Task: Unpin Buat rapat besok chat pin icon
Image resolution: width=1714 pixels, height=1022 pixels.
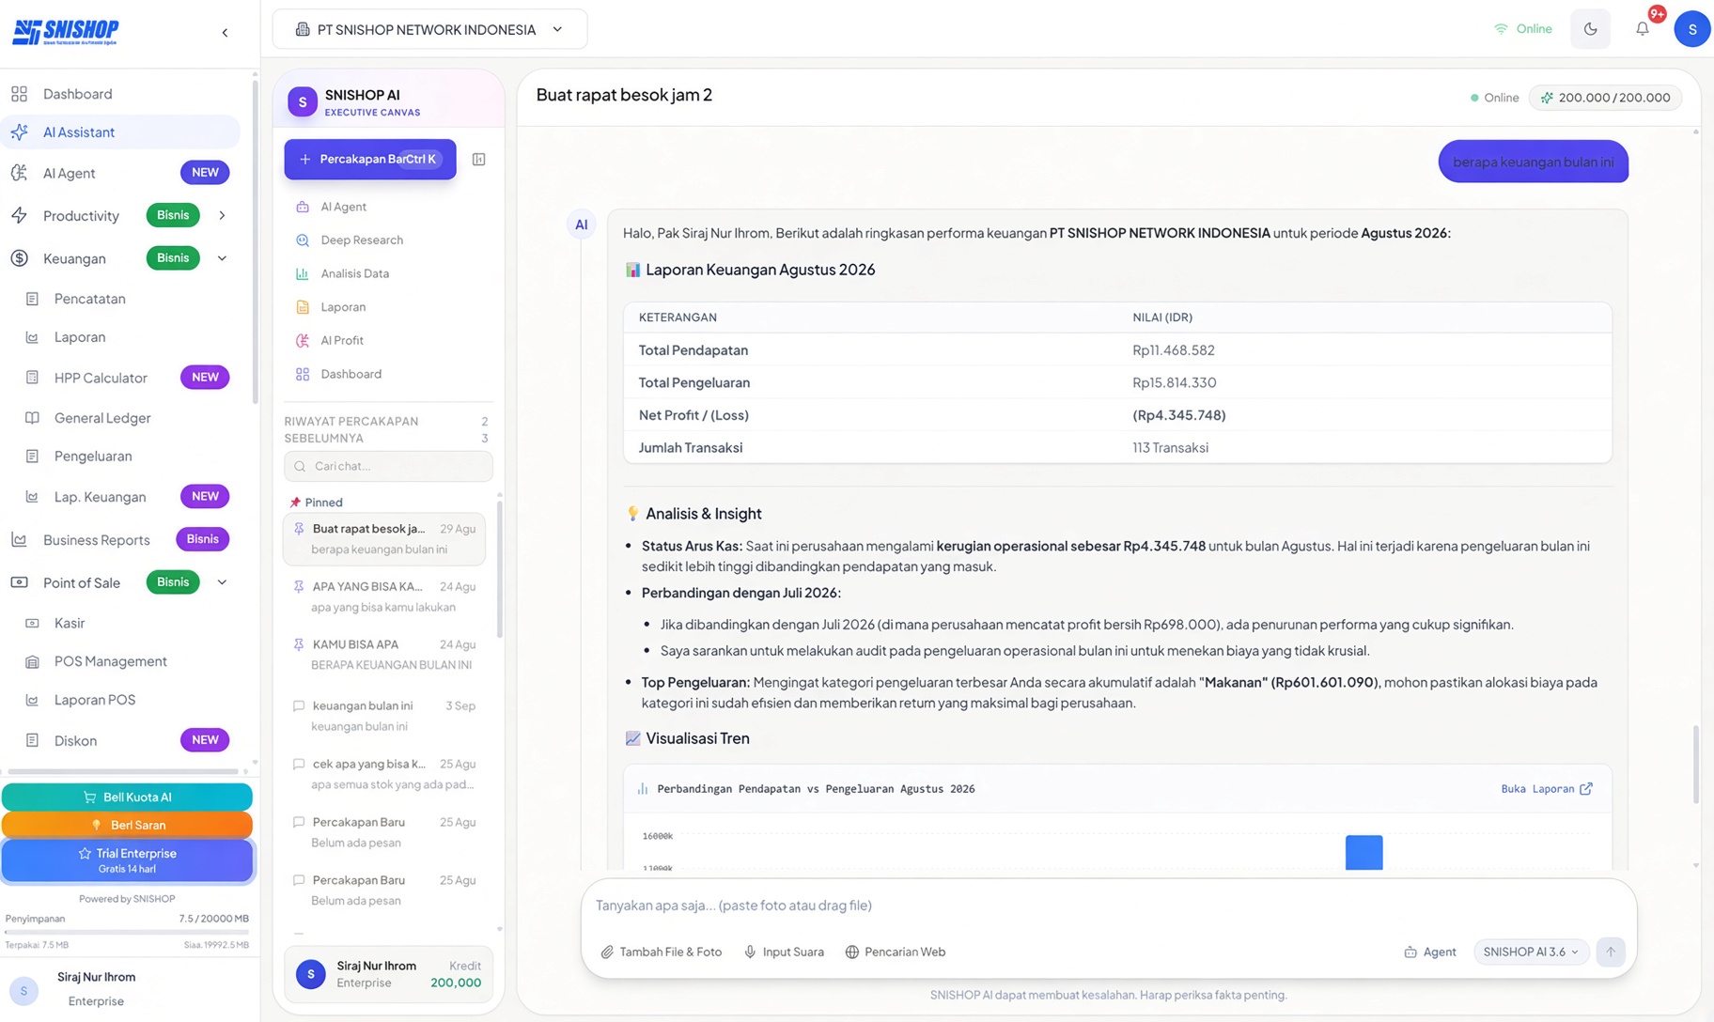Action: (x=299, y=529)
